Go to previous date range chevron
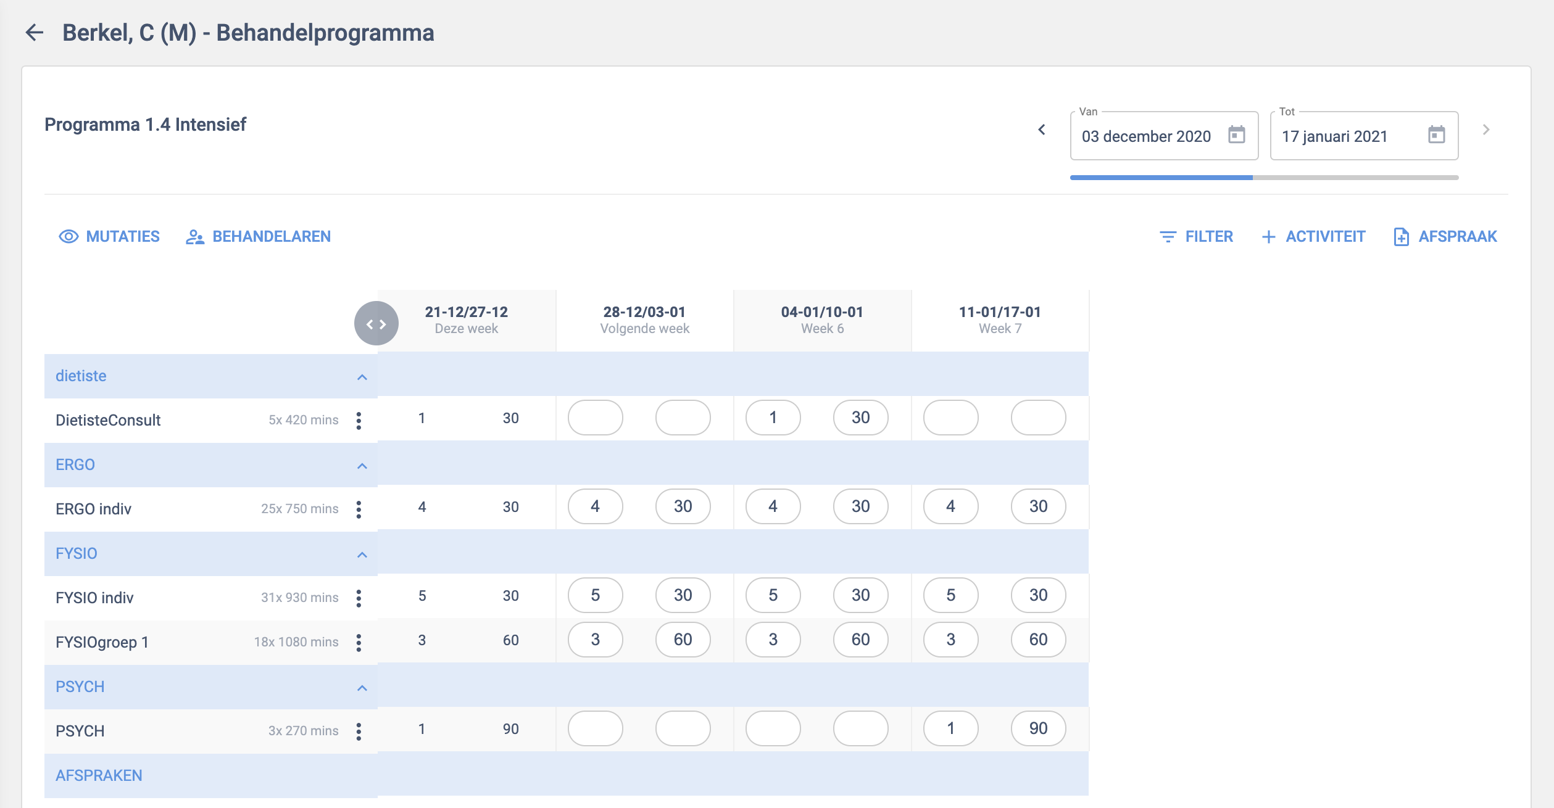The image size is (1554, 808). point(1042,130)
